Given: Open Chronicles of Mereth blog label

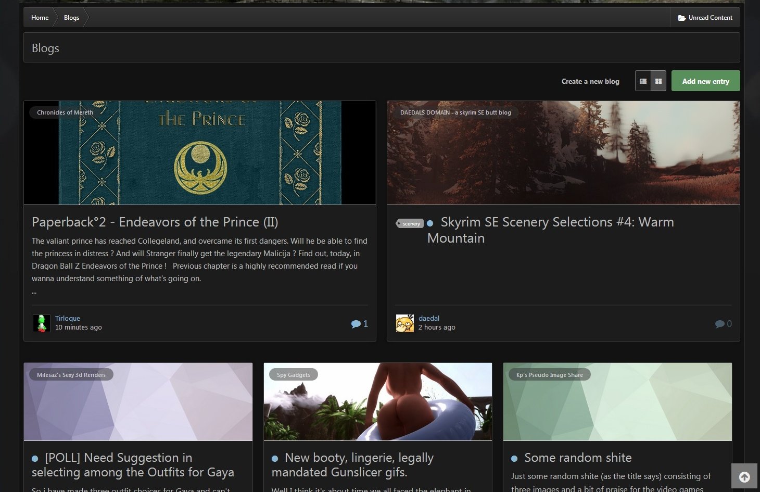Looking at the screenshot, I should coord(65,112).
